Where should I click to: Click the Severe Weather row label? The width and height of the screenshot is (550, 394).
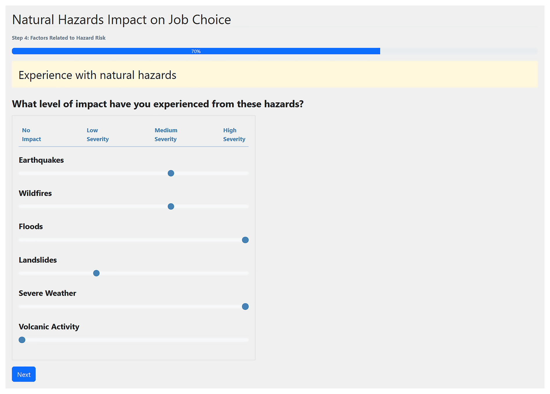coord(47,293)
